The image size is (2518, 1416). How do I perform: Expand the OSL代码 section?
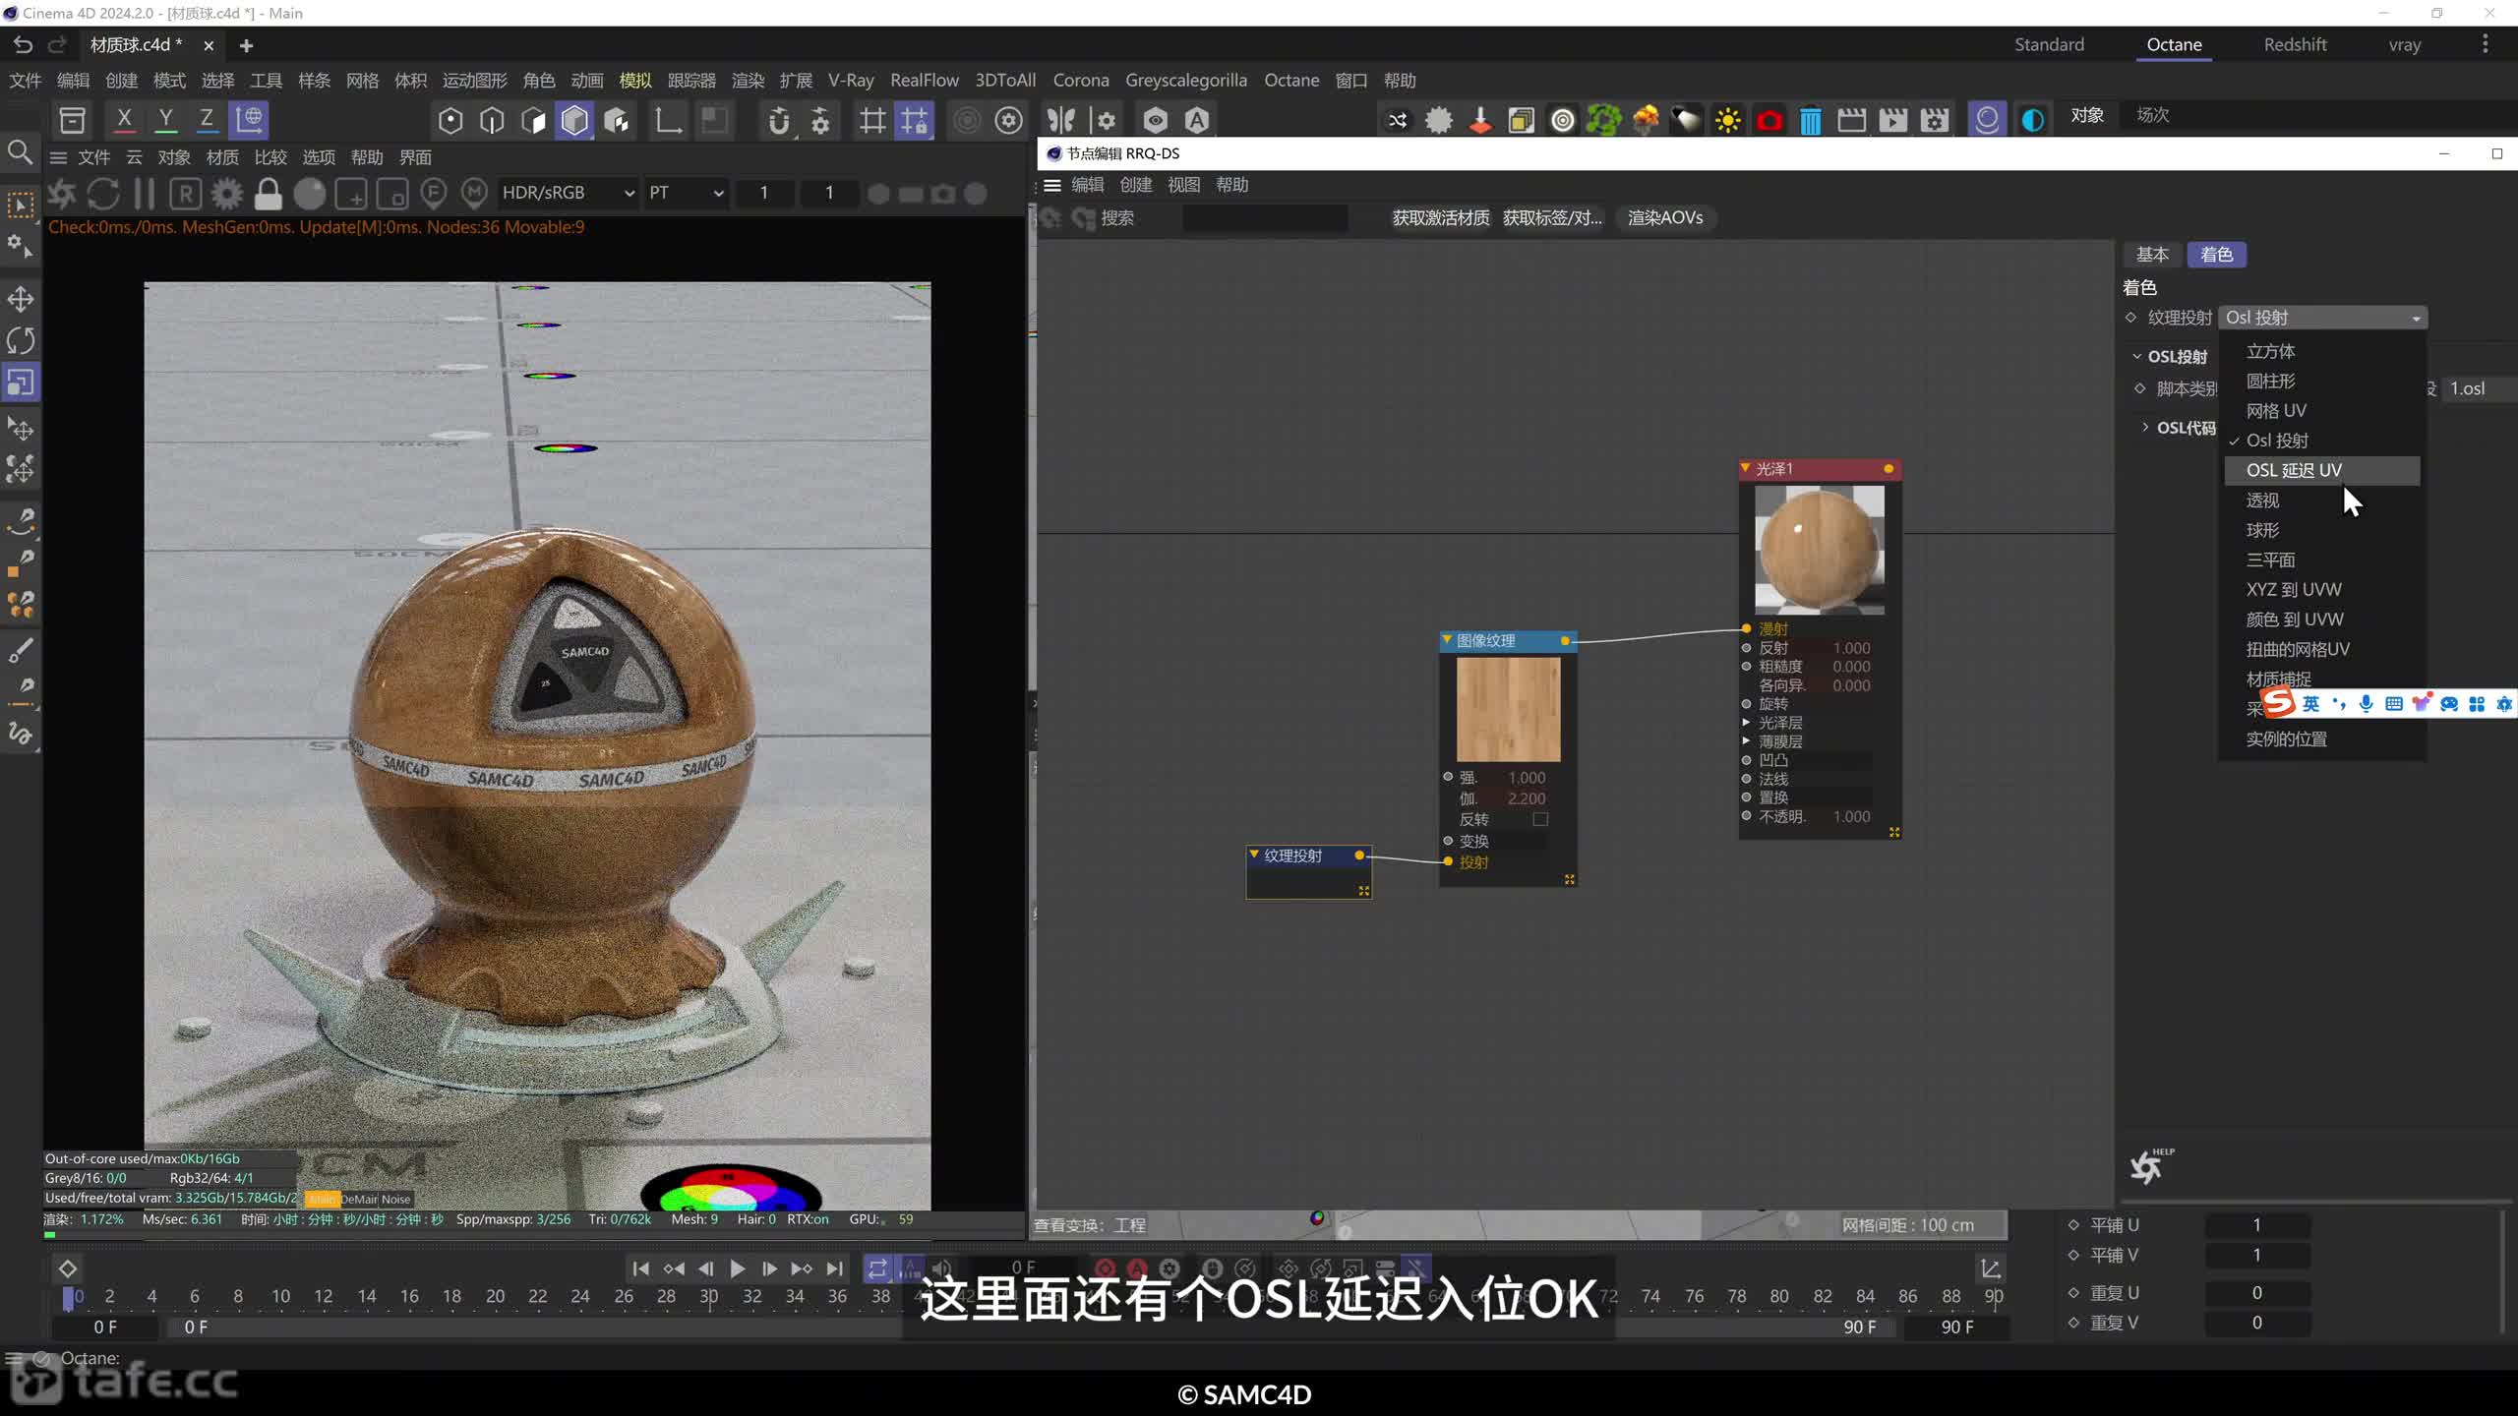2145,427
